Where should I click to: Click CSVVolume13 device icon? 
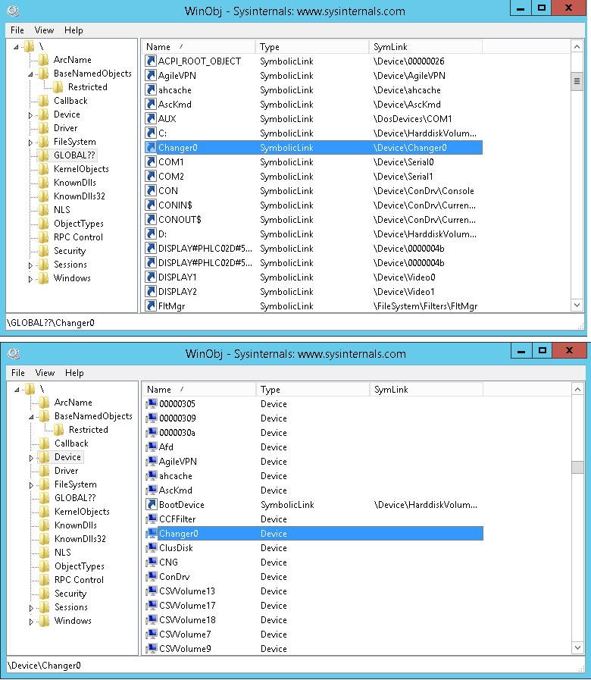pos(152,591)
